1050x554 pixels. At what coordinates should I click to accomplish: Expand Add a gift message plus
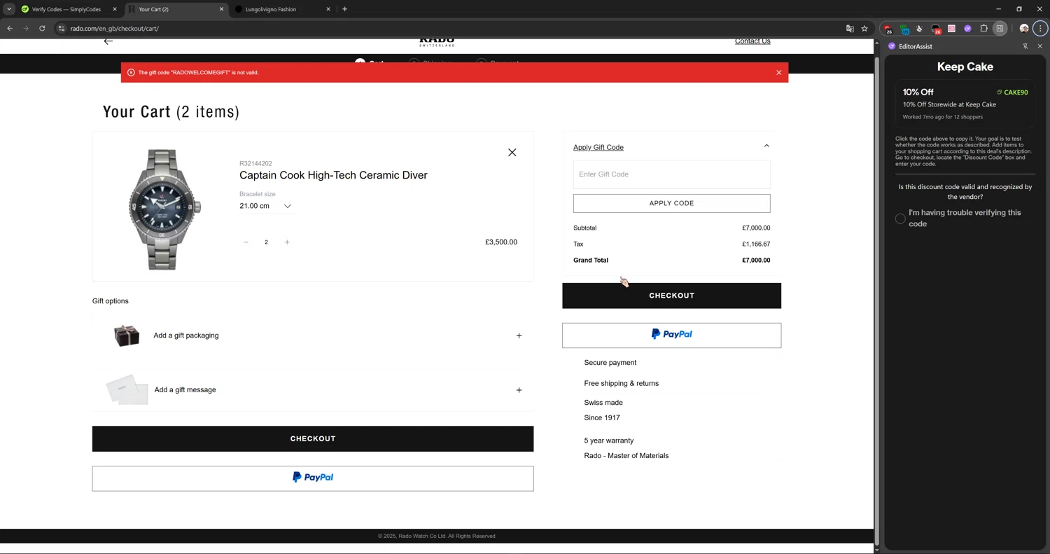coord(519,390)
